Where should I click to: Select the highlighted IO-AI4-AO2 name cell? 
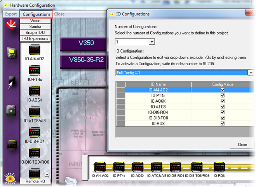[158, 90]
